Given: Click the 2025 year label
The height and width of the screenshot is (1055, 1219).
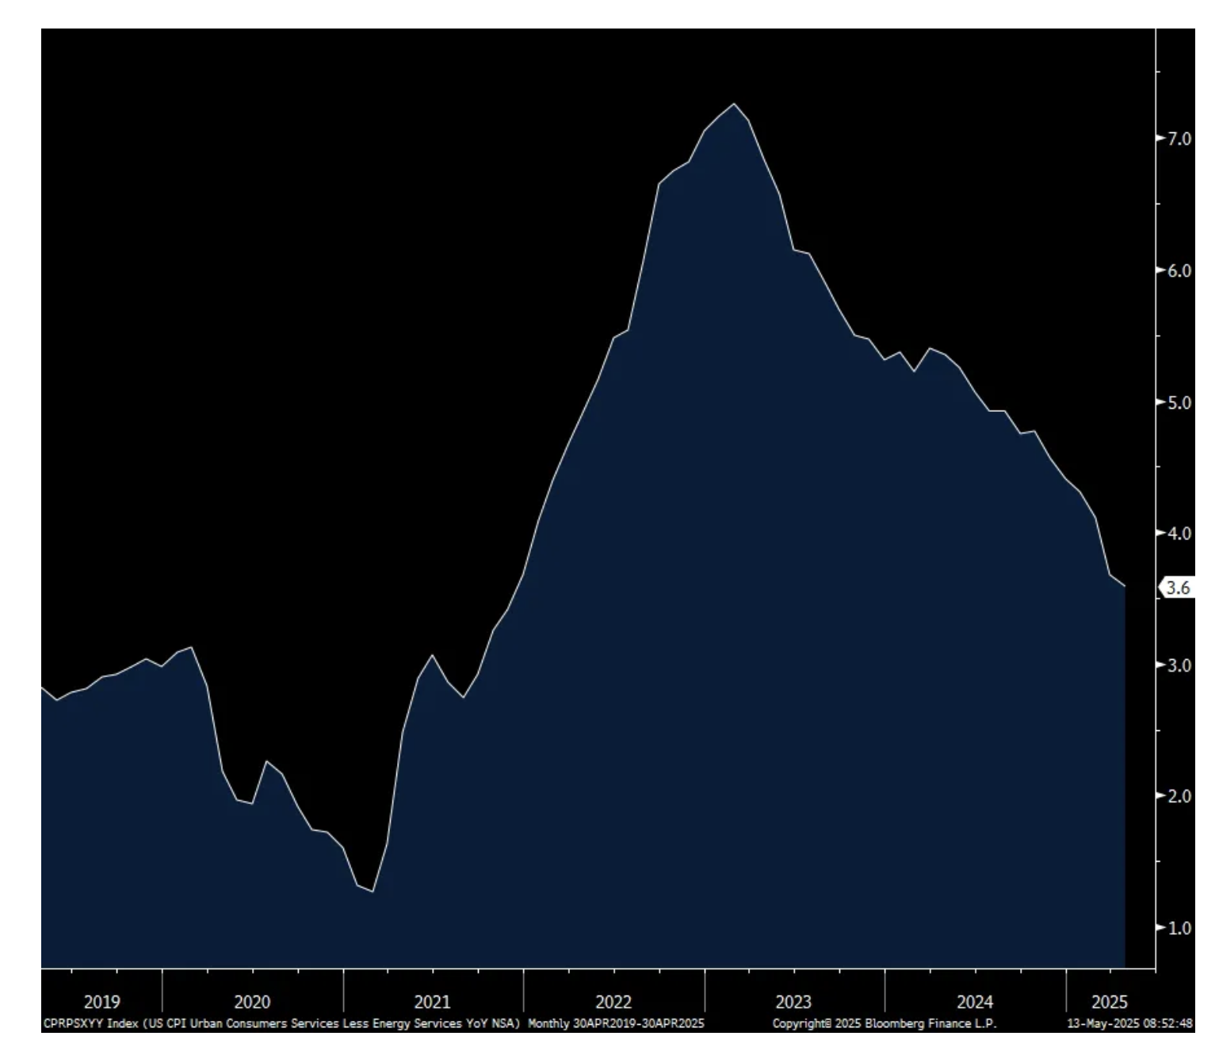Looking at the screenshot, I should coord(1109,1002).
